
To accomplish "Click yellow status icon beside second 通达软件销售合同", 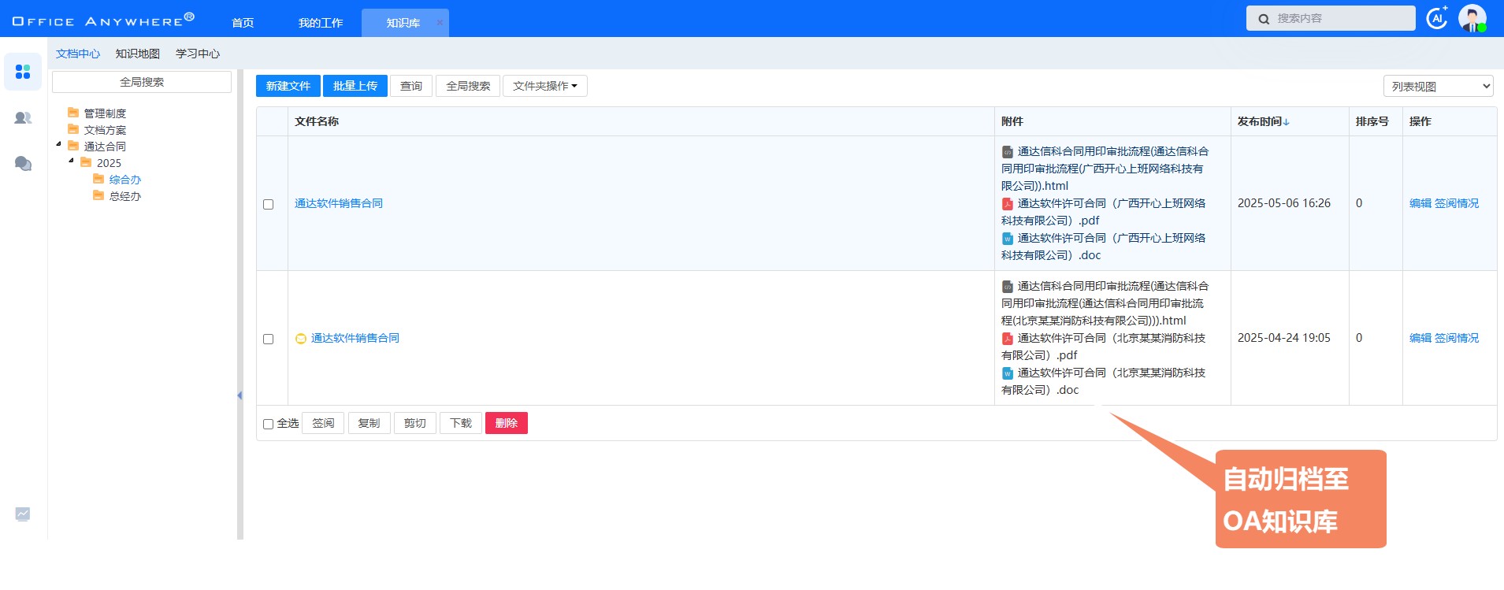I will (300, 339).
